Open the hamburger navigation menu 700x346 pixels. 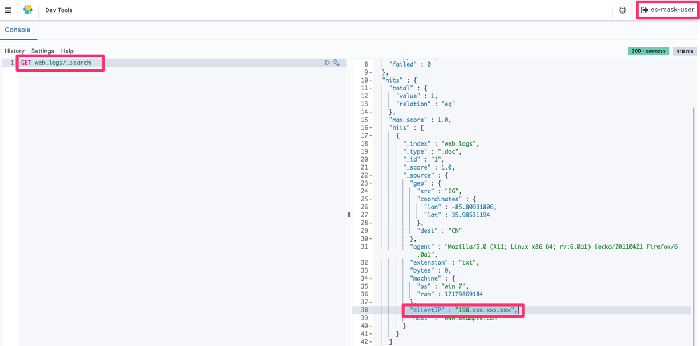click(x=8, y=10)
